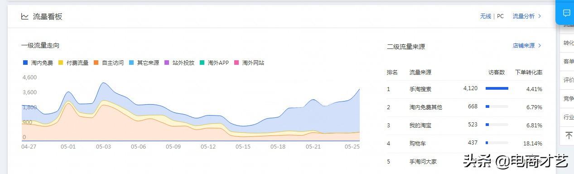Click the 05-03 date on chart axis
The image size is (574, 174).
(x=103, y=147)
